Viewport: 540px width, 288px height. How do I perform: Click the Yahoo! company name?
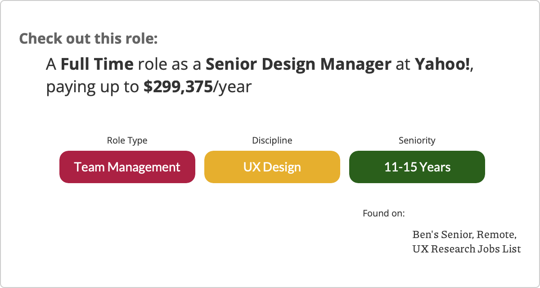[x=442, y=64]
